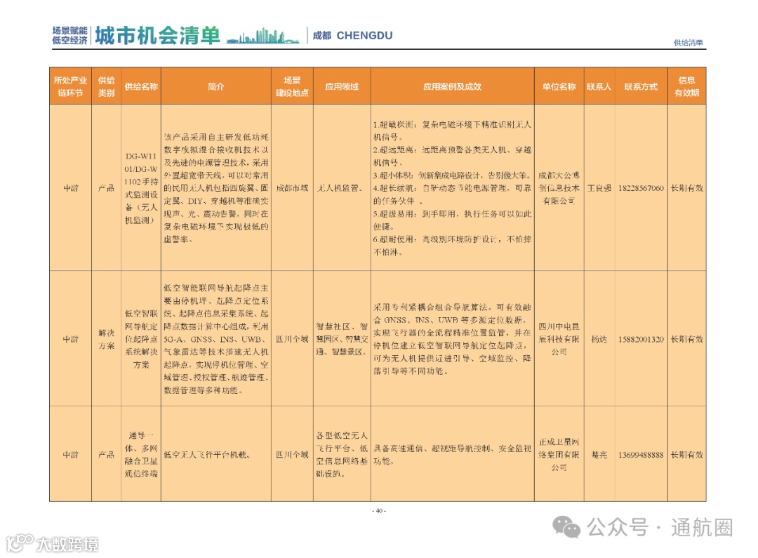Select the 所处产业链环节 column header
758x558 pixels.
pyautogui.click(x=71, y=86)
